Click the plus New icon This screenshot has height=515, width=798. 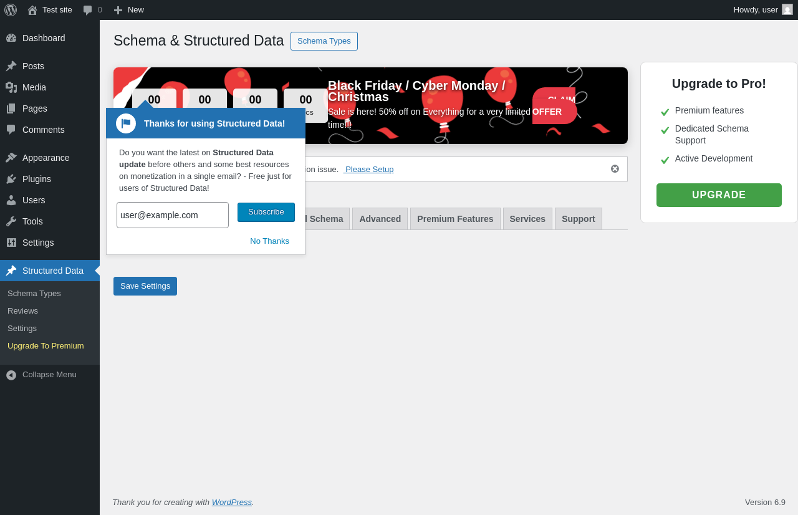[118, 10]
